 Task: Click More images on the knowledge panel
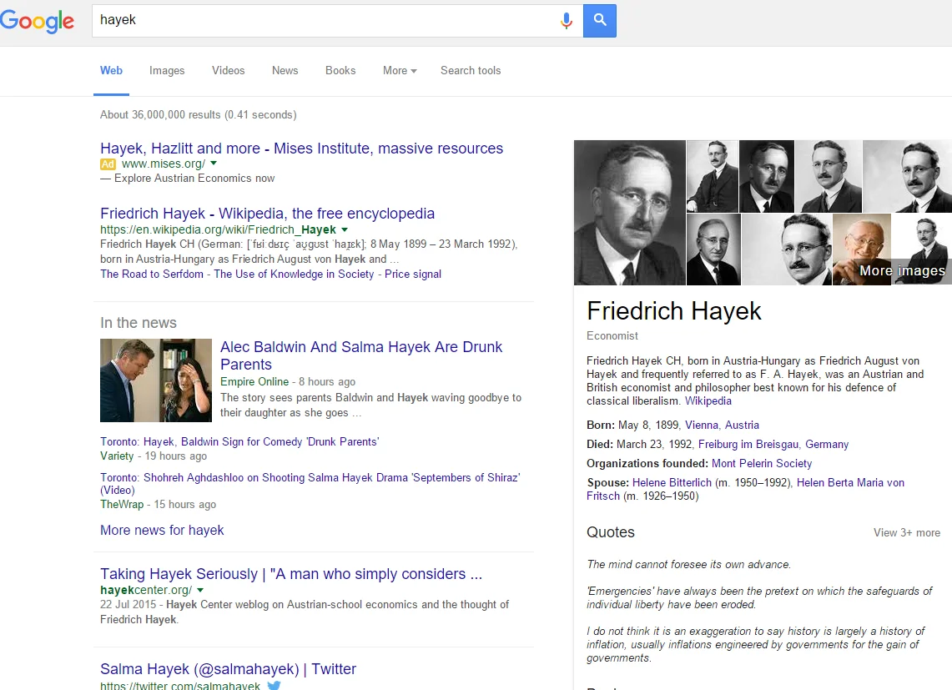[902, 271]
